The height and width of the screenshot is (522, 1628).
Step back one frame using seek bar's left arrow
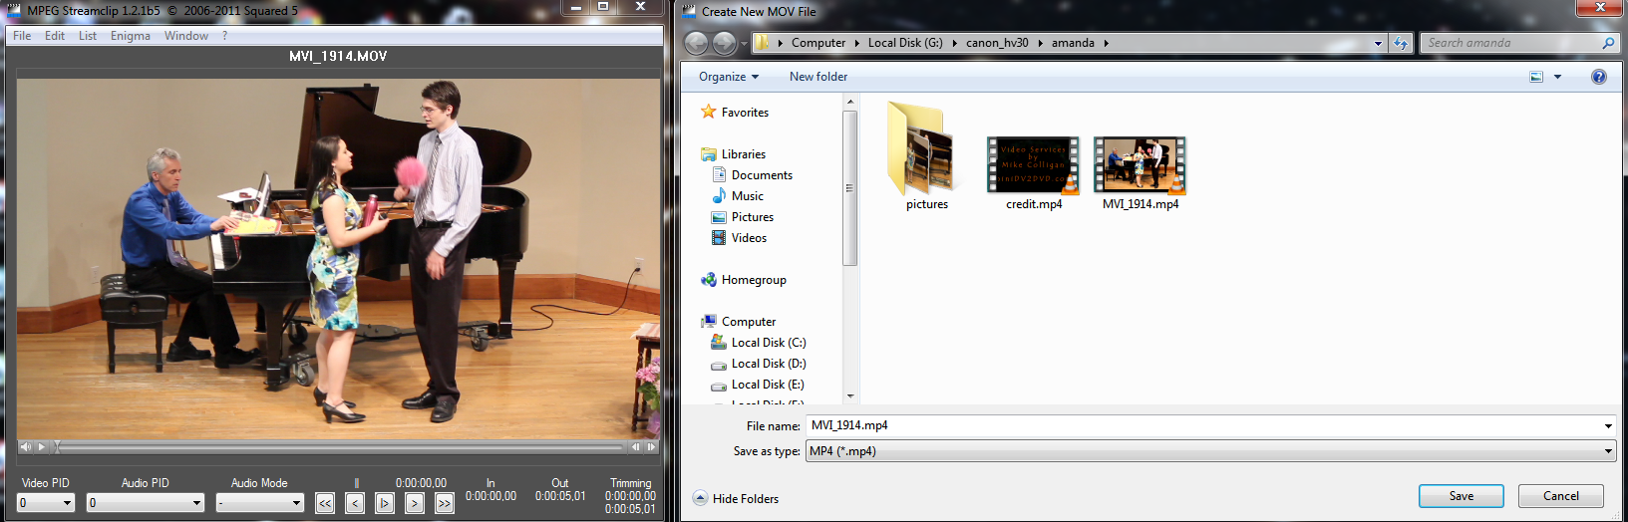(636, 446)
